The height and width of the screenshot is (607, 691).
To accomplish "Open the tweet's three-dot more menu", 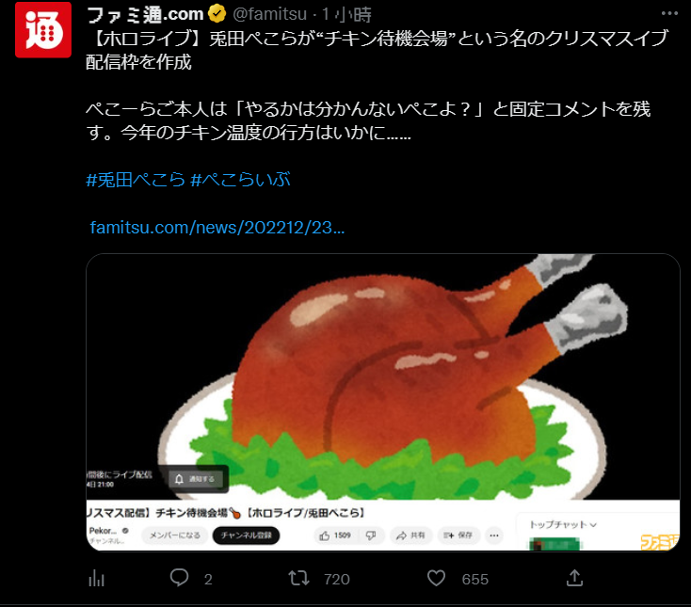I will click(x=669, y=13).
